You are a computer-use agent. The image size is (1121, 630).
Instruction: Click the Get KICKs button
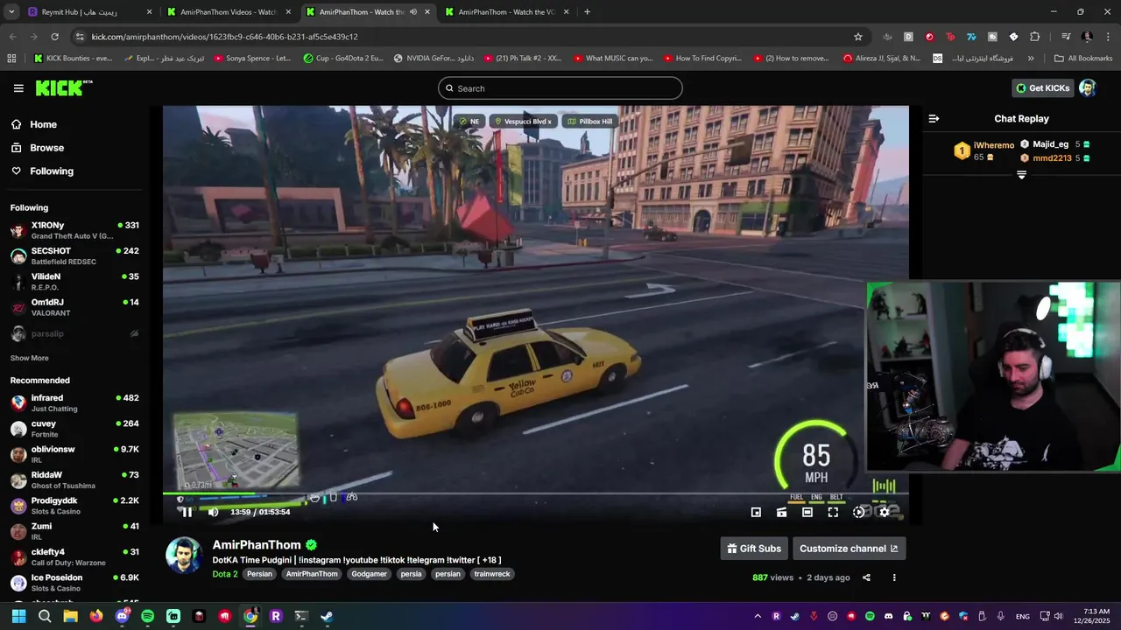pyautogui.click(x=1042, y=87)
